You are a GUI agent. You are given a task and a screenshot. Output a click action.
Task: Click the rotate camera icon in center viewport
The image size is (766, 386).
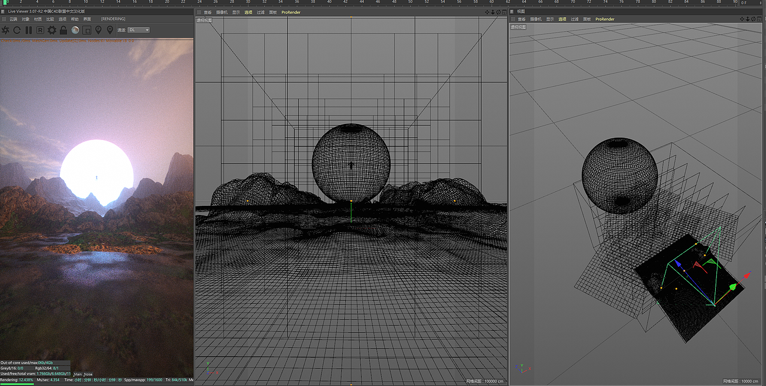click(498, 12)
